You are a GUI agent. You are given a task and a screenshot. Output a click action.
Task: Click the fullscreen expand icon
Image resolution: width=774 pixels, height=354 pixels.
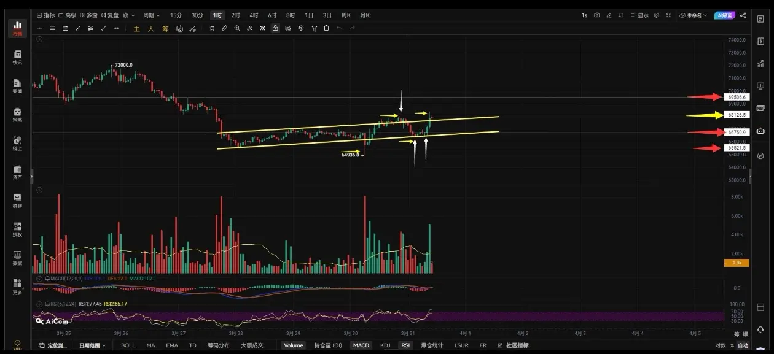point(669,15)
